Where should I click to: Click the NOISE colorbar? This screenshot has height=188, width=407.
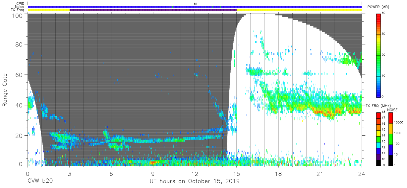click(390, 139)
